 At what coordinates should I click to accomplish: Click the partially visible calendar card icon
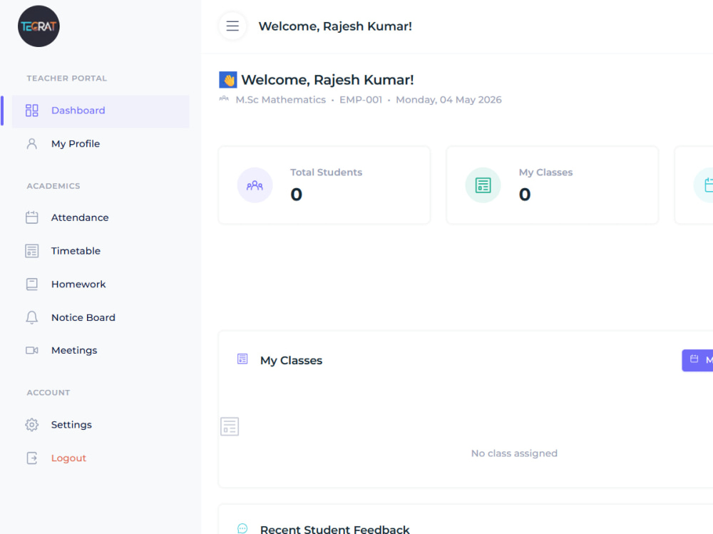pos(704,185)
